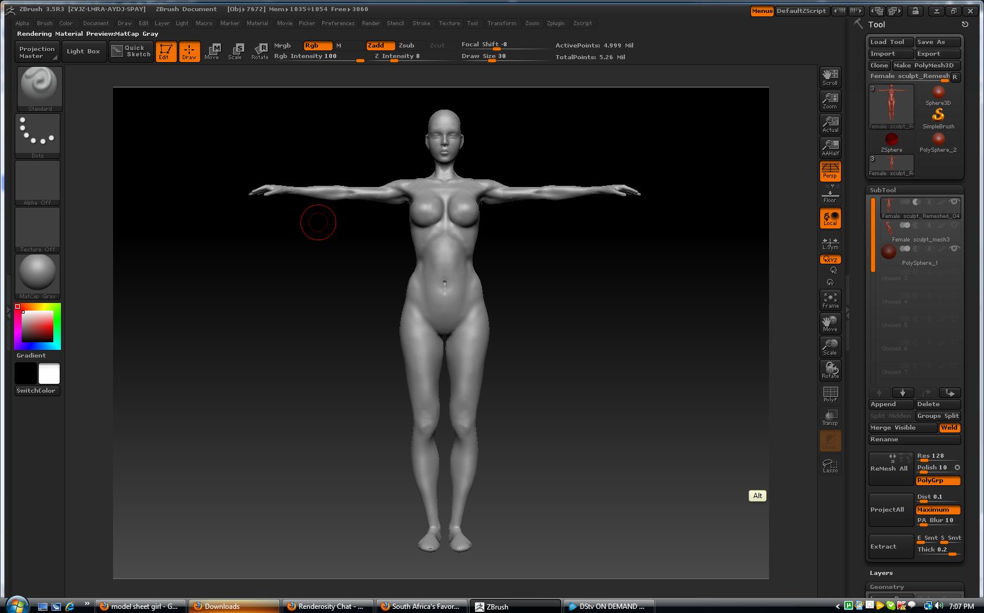Select Sphere3D tool thumbnail
Viewport: 984px width, 613px height.
[x=938, y=95]
